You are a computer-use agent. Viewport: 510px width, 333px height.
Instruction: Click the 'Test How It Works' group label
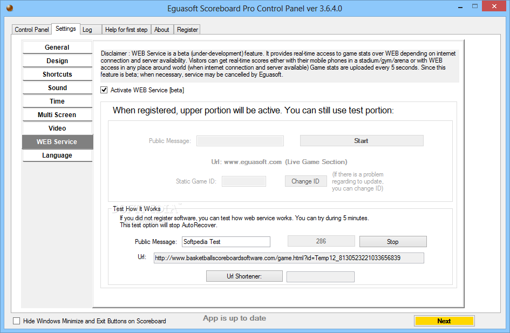tap(137, 209)
